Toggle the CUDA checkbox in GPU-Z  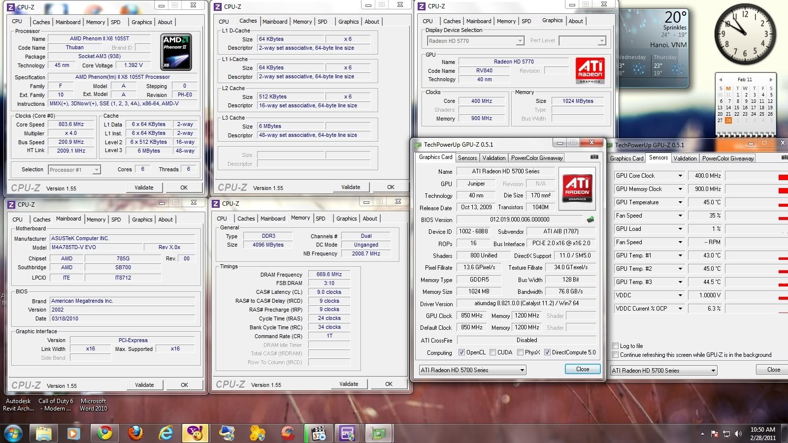(492, 352)
